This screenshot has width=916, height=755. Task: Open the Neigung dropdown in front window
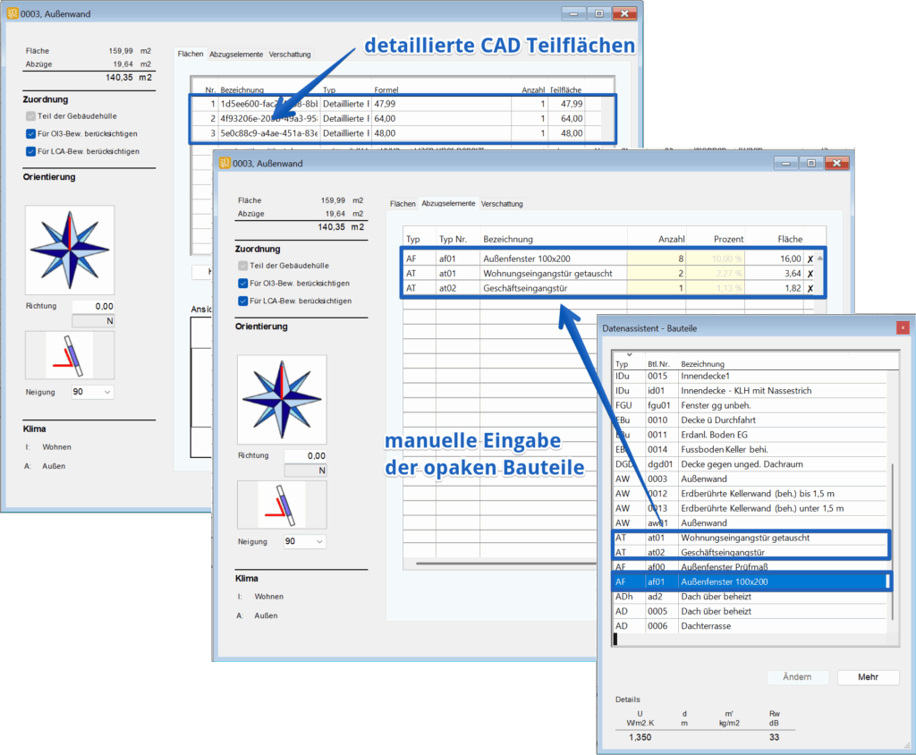click(x=303, y=541)
